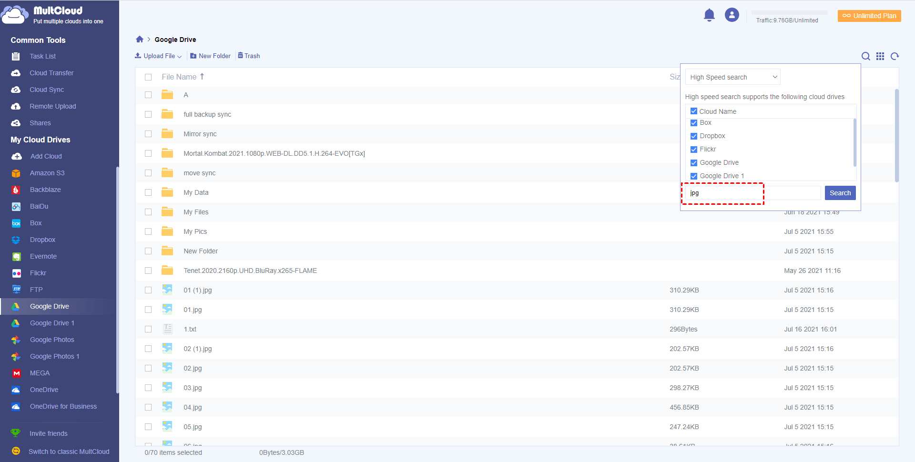Screen dimensions: 915x462
Task: Switch to grid view icon
Action: point(880,56)
